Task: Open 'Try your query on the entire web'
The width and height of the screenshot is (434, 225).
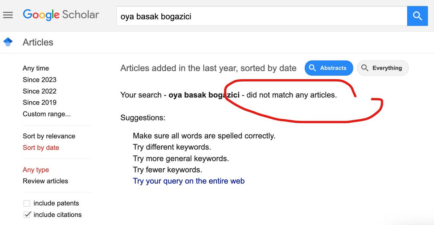Action: tap(189, 181)
